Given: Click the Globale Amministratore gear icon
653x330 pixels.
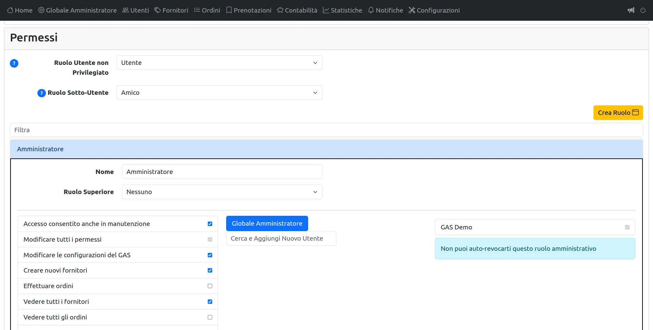Looking at the screenshot, I should coord(41,10).
